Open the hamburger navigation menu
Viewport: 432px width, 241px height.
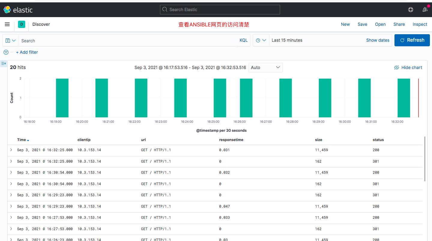pyautogui.click(x=7, y=24)
